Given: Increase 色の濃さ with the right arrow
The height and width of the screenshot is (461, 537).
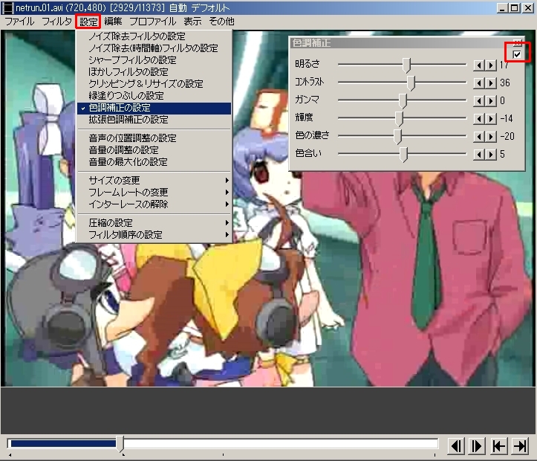Looking at the screenshot, I should pyautogui.click(x=491, y=136).
